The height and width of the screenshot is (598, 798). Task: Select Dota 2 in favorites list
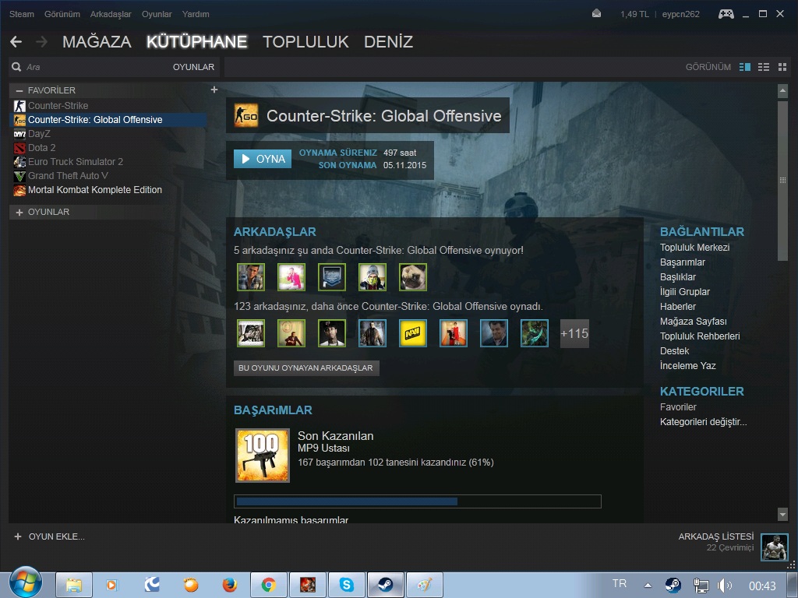pyautogui.click(x=42, y=148)
